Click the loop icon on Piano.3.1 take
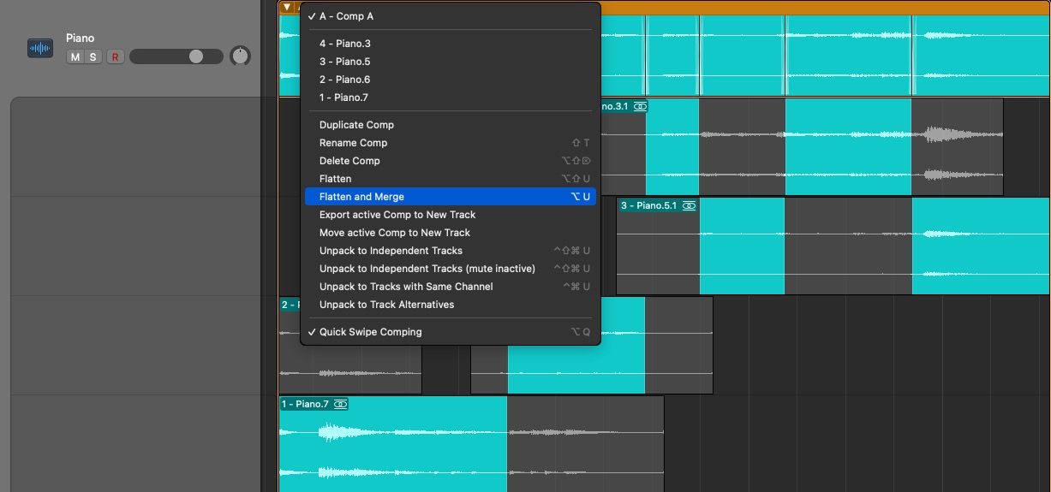This screenshot has width=1051, height=492. (640, 106)
